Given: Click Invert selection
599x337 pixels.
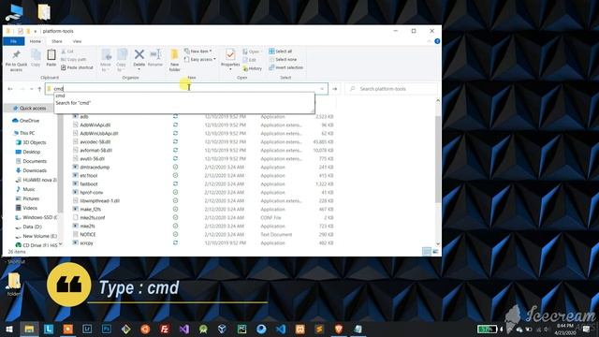Looking at the screenshot, I should point(285,67).
